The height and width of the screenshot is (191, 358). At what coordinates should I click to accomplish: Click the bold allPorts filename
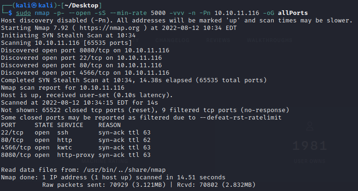point(292,13)
